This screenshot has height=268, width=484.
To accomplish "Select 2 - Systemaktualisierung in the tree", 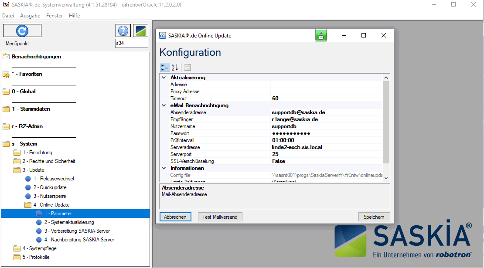I will coord(69,222).
